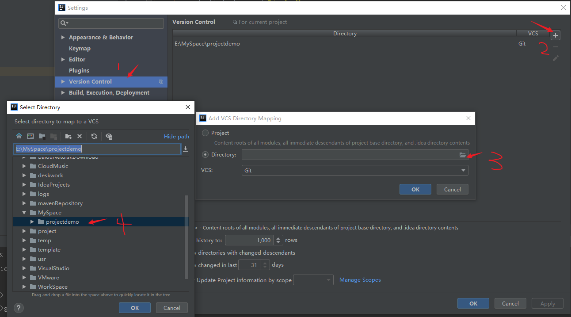Expand the projectdemo folder
Screen dimensions: 571x317
pyautogui.click(x=32, y=222)
